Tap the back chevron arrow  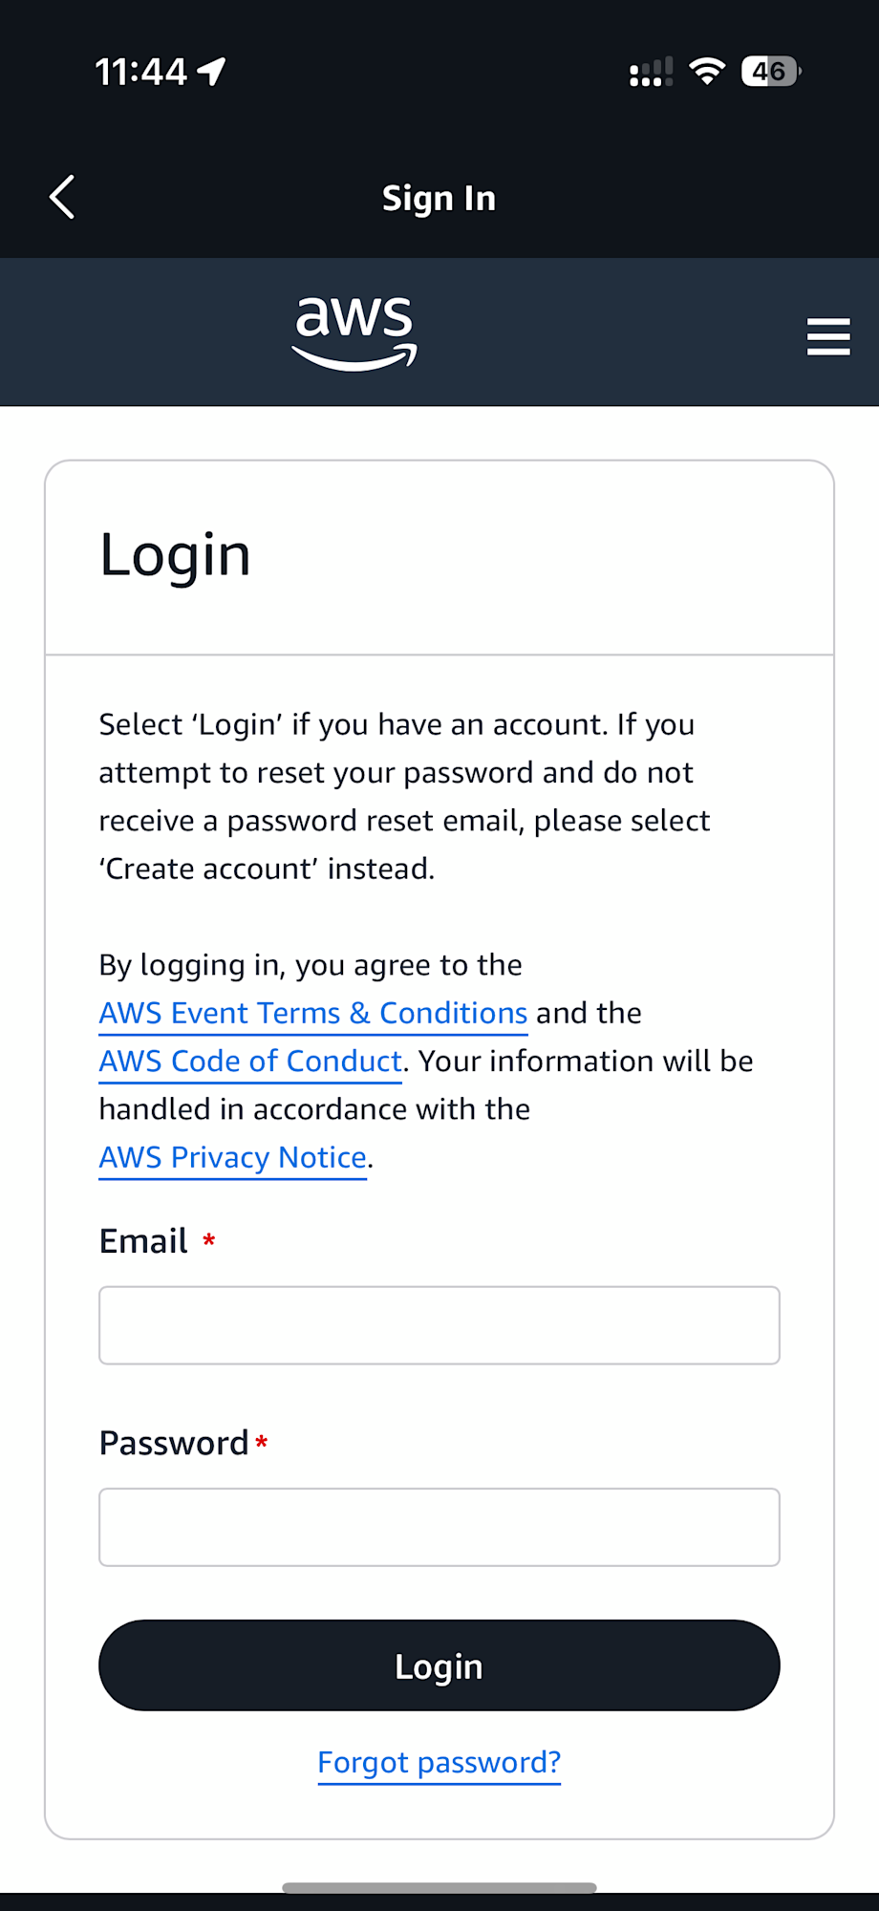pyautogui.click(x=62, y=198)
